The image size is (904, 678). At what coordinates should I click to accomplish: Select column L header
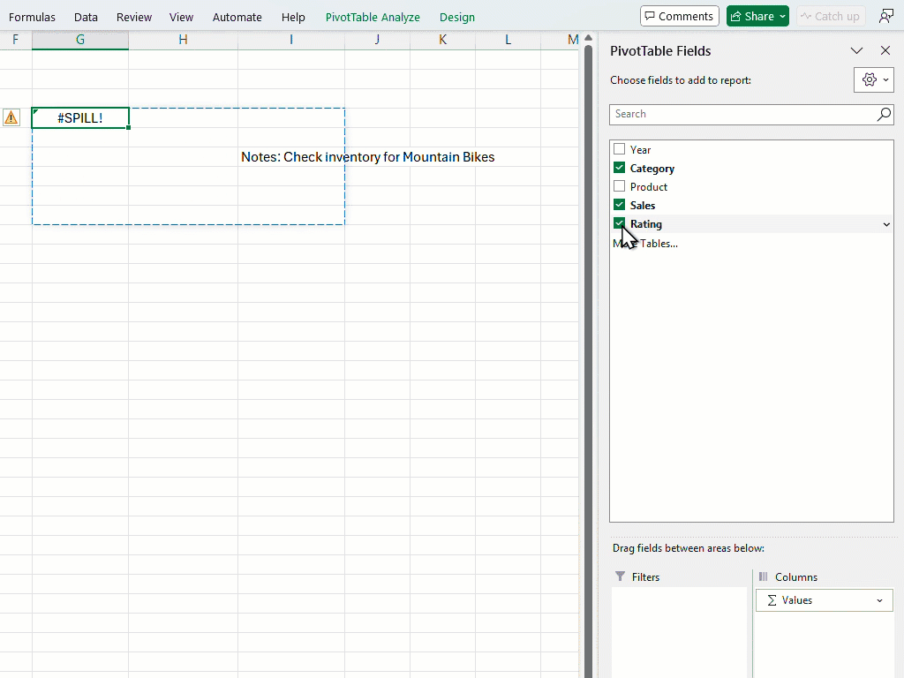tap(508, 40)
